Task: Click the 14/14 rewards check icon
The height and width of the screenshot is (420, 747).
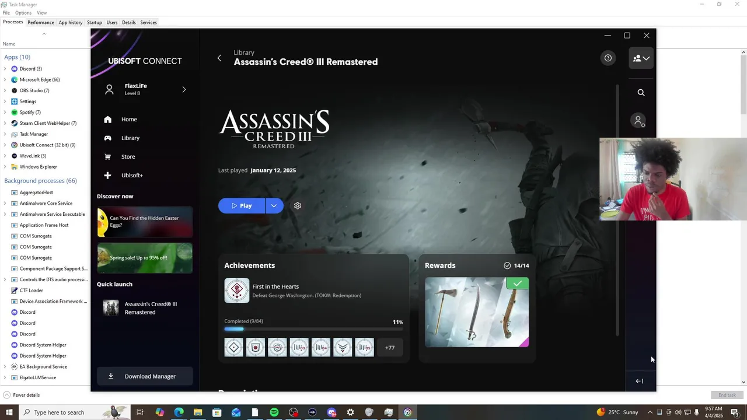Action: [507, 265]
